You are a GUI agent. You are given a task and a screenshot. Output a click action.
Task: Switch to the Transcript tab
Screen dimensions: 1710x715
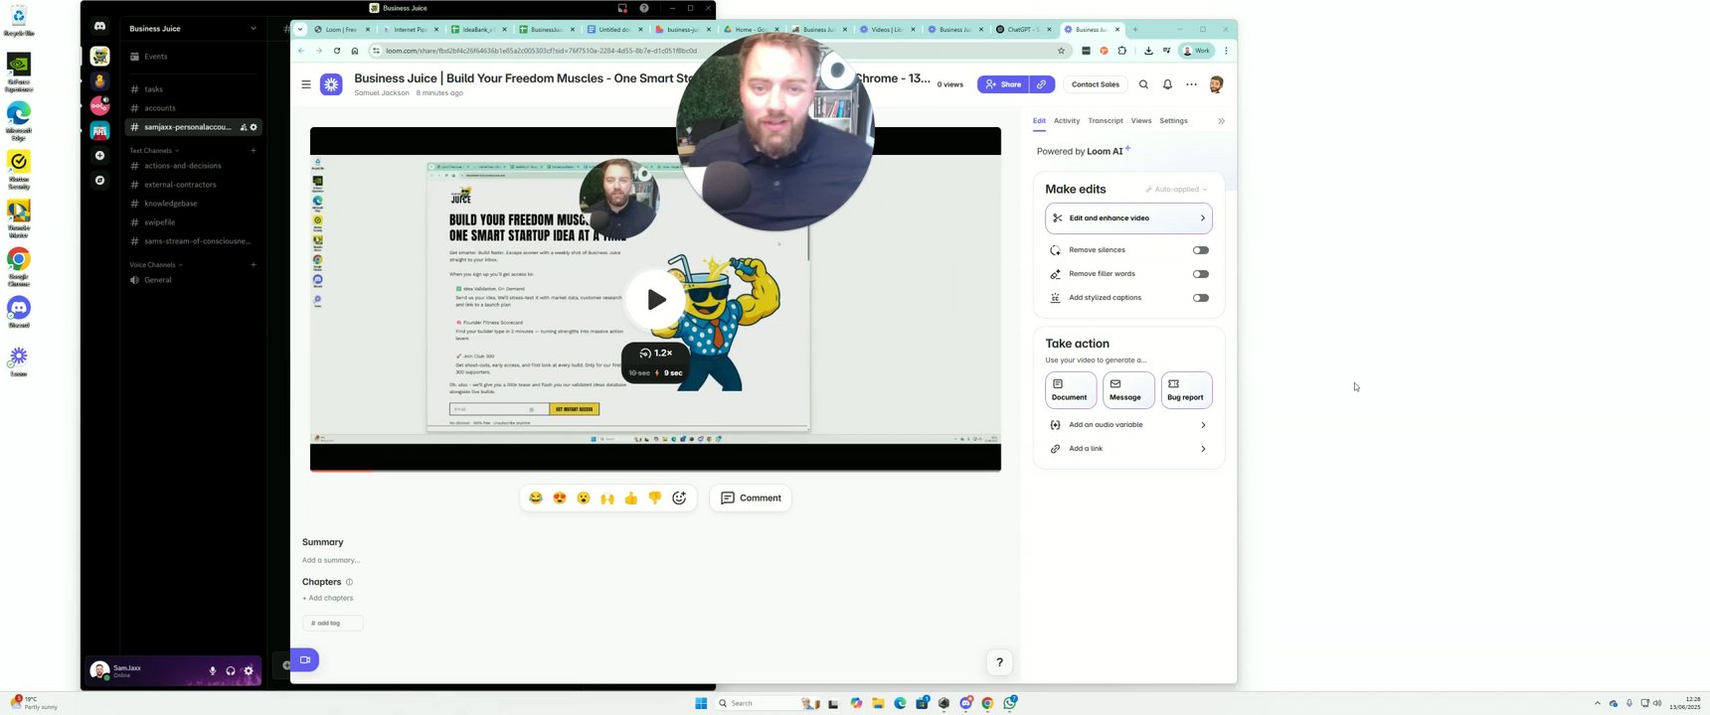[x=1106, y=121]
